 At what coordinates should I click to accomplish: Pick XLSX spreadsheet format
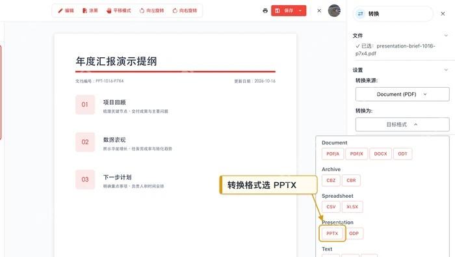click(x=352, y=207)
